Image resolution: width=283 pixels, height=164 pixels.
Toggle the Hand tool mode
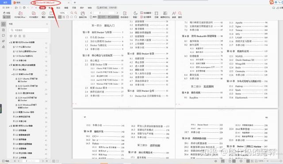tap(7, 13)
